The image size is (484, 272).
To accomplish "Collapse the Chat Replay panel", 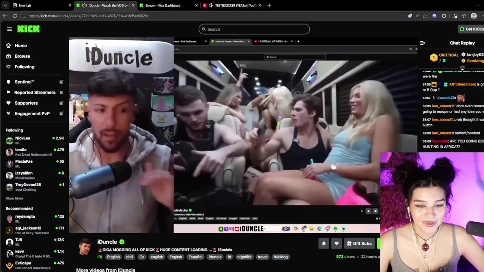I will tap(422, 43).
